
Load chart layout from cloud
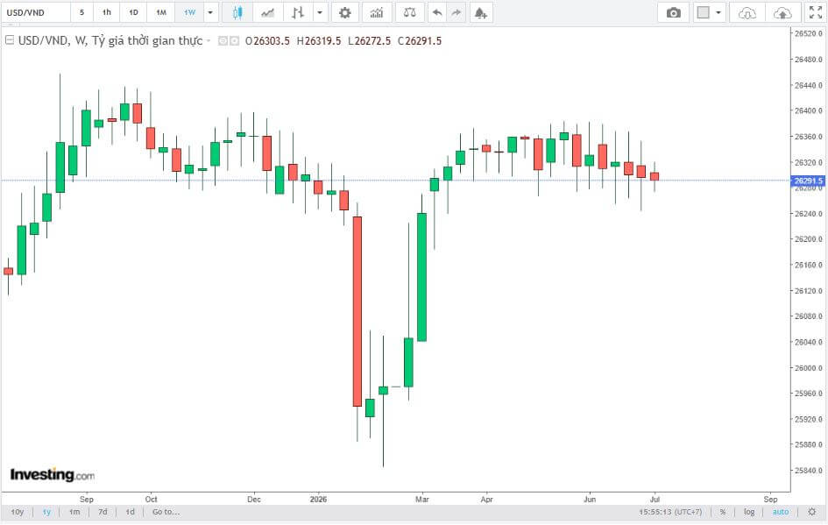click(x=747, y=12)
